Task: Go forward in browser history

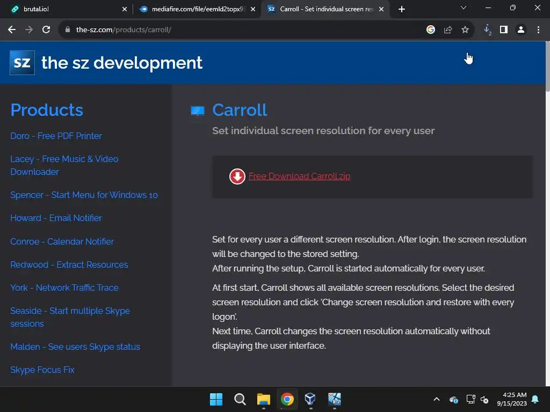Action: pyautogui.click(x=29, y=30)
